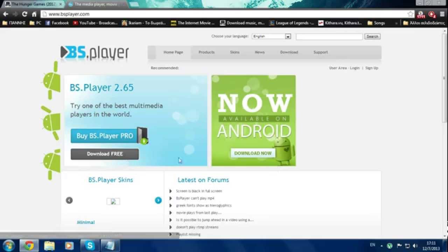Screen dimensions: 448x252
Task: Open the News menu item
Action: [260, 52]
